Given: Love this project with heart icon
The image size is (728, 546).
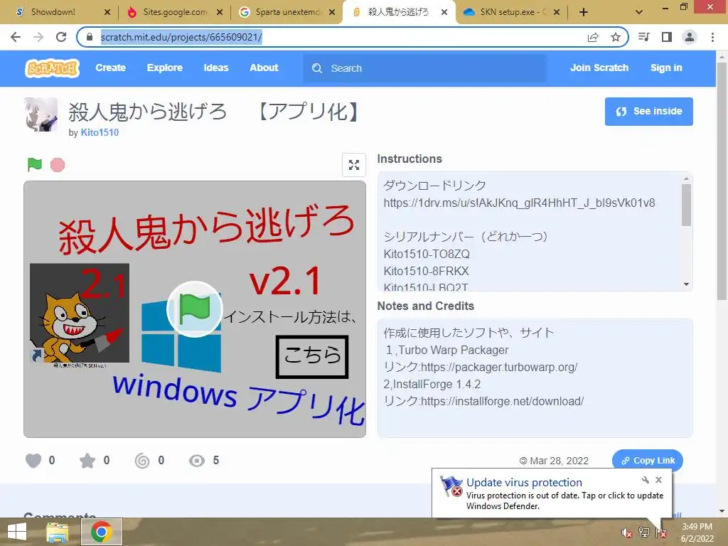Looking at the screenshot, I should tap(33, 461).
